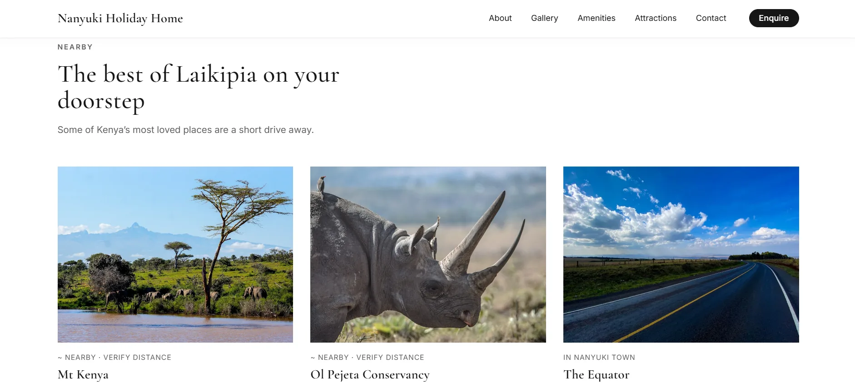Screen dimensions: 855x383
Task: Go to the Gallery section
Action: click(x=544, y=18)
